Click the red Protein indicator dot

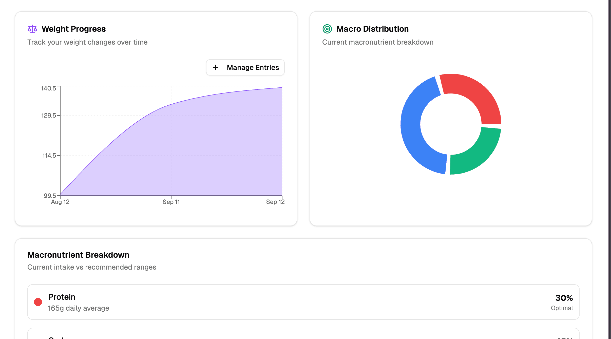[38, 302]
